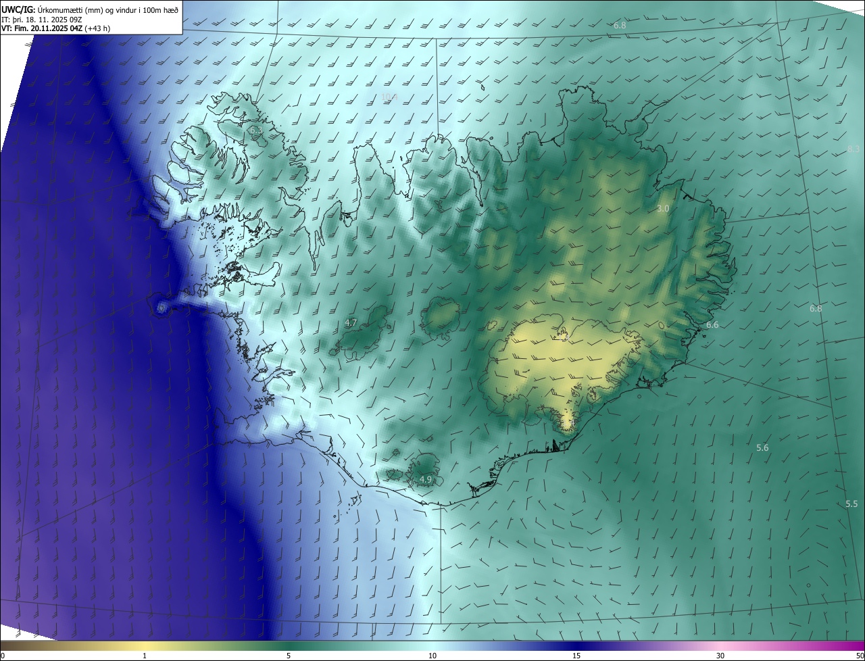Image resolution: width=865 pixels, height=661 pixels.
Task: Click the '8.3' value label at the map's eastern edge
Action: [853, 149]
